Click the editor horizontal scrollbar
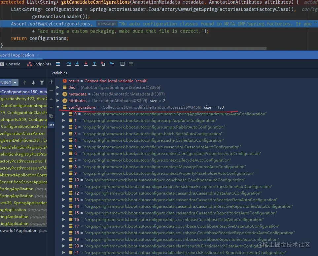 point(133,49)
